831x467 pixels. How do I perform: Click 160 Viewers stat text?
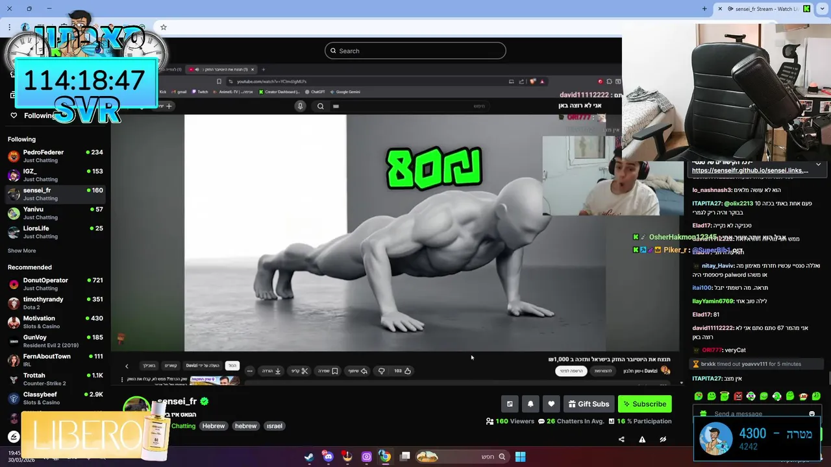(x=515, y=421)
